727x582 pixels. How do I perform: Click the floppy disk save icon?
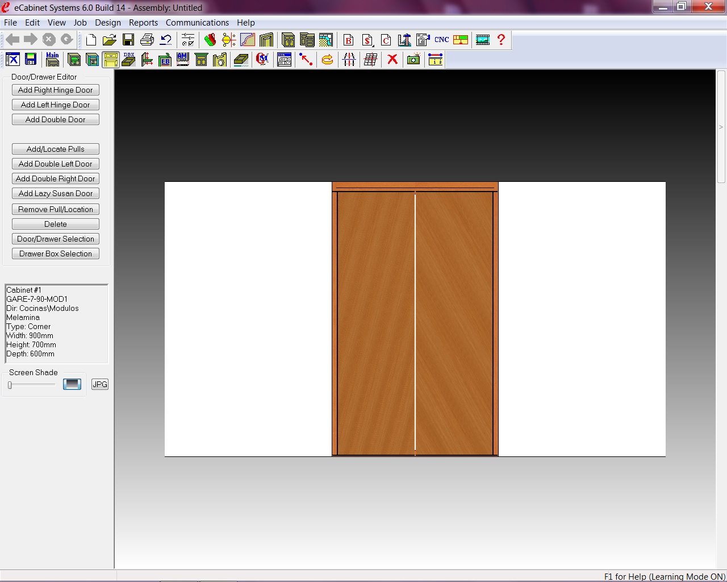128,40
